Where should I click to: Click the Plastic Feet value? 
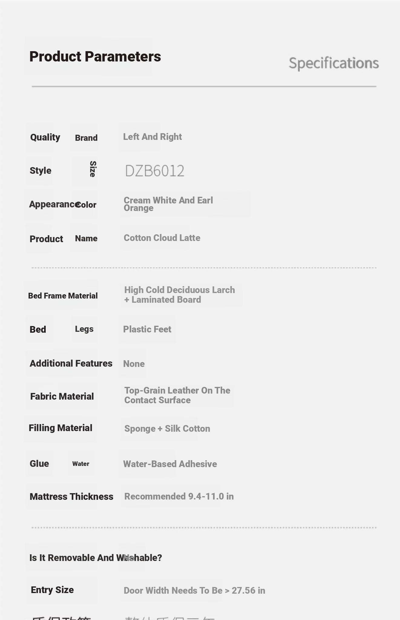pos(147,329)
